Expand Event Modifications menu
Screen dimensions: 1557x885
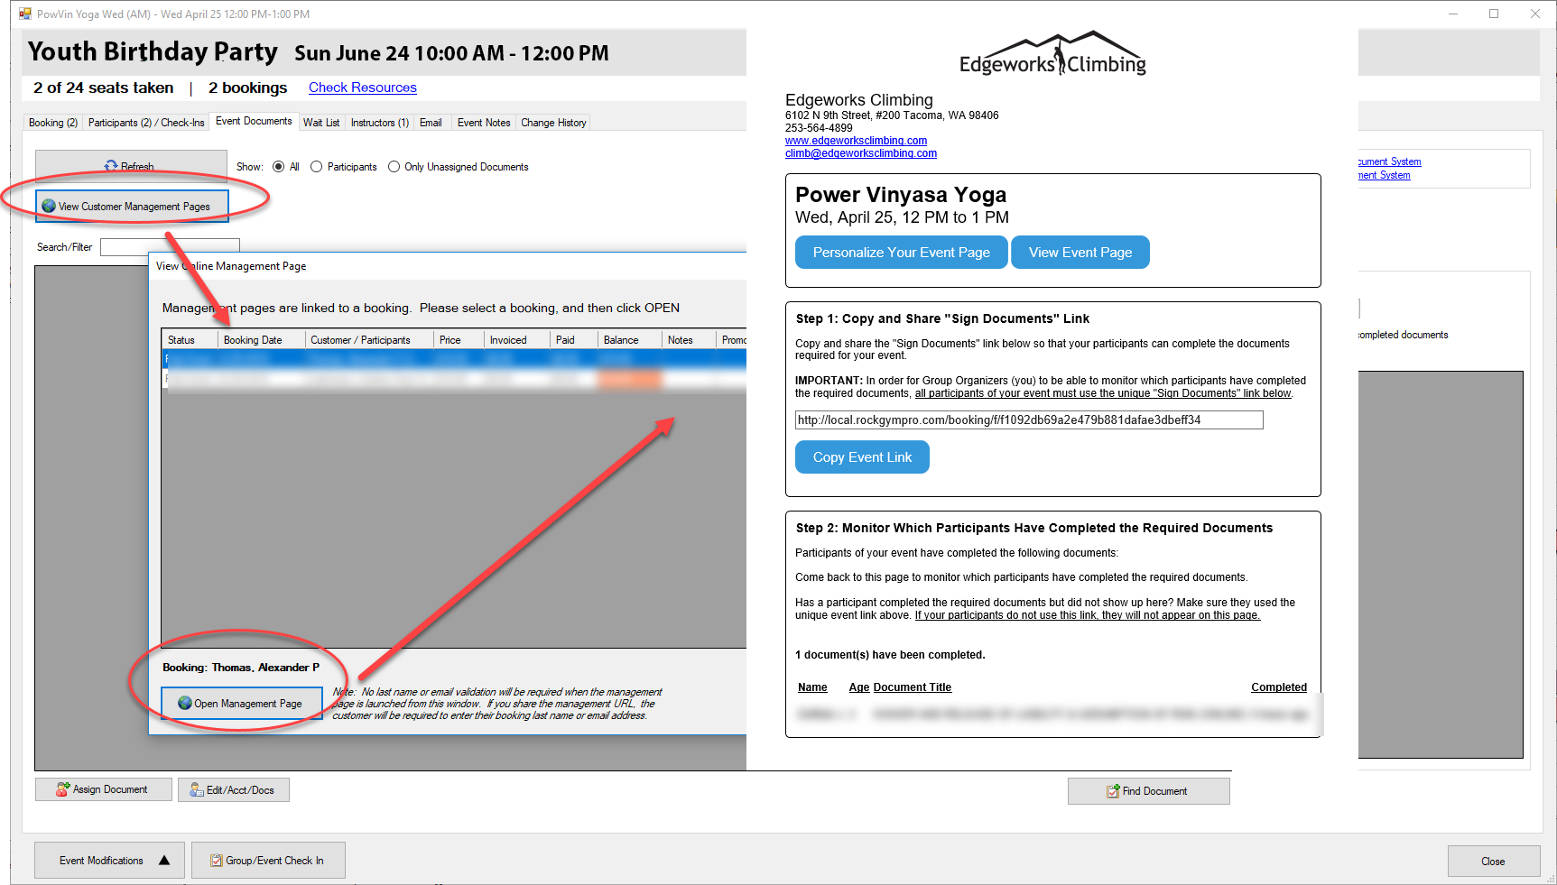click(x=109, y=861)
